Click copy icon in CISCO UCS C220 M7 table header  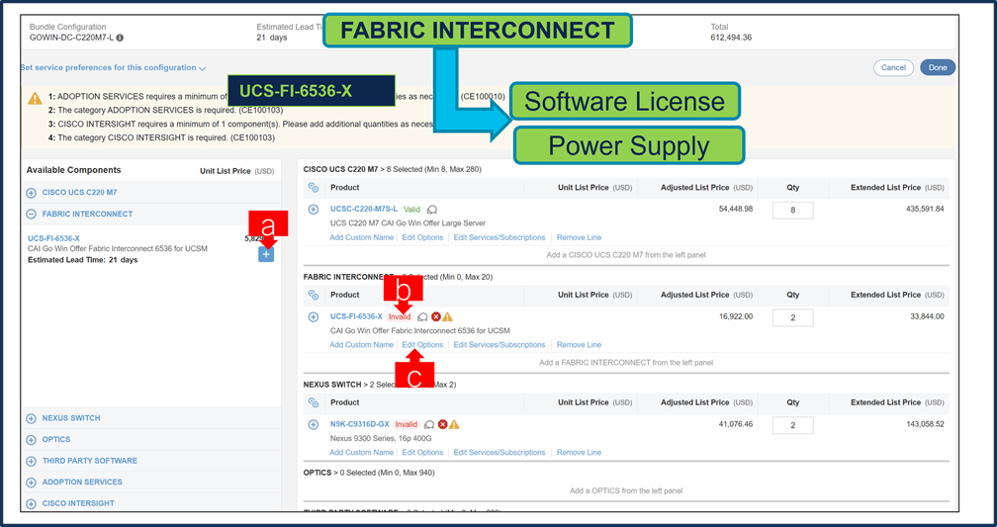313,188
